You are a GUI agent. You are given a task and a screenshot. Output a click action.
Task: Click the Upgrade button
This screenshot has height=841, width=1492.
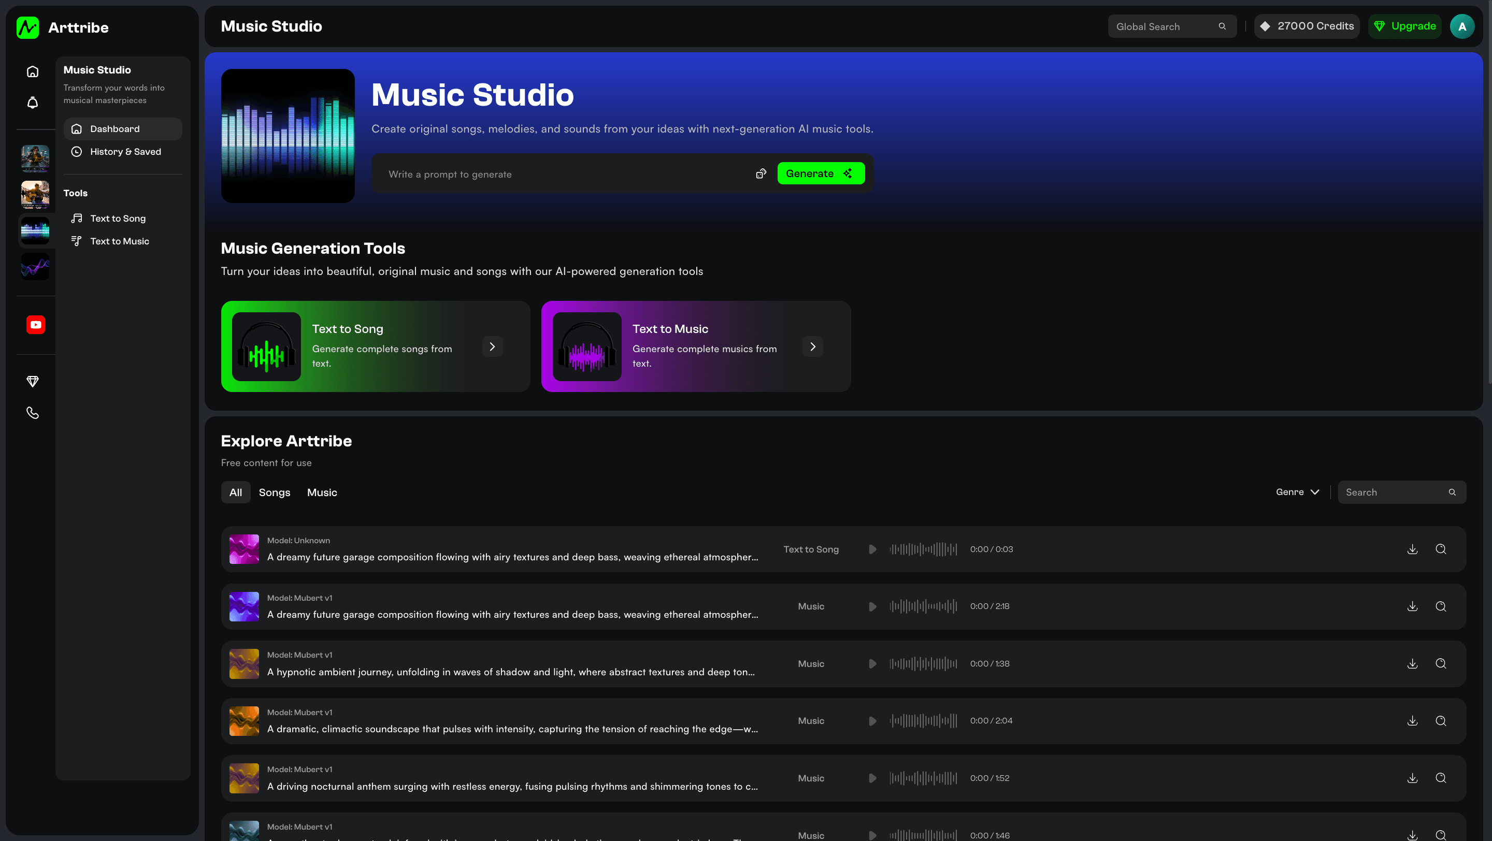pos(1404,26)
